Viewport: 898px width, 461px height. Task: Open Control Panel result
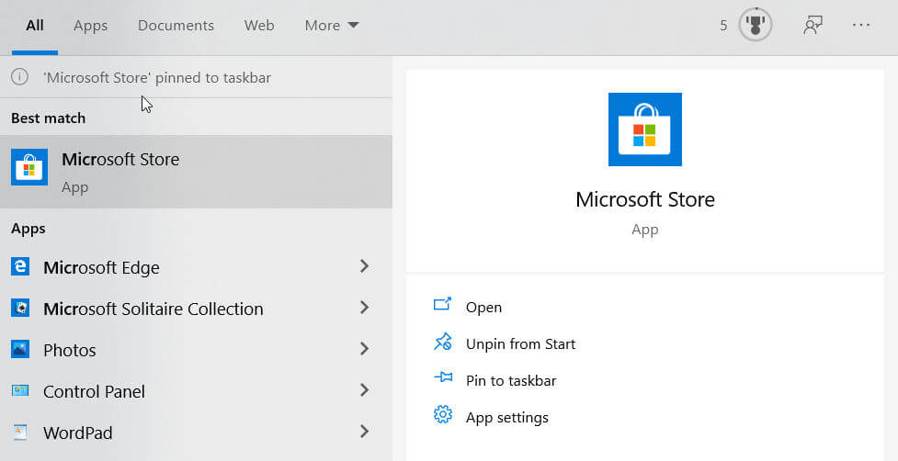click(x=94, y=392)
